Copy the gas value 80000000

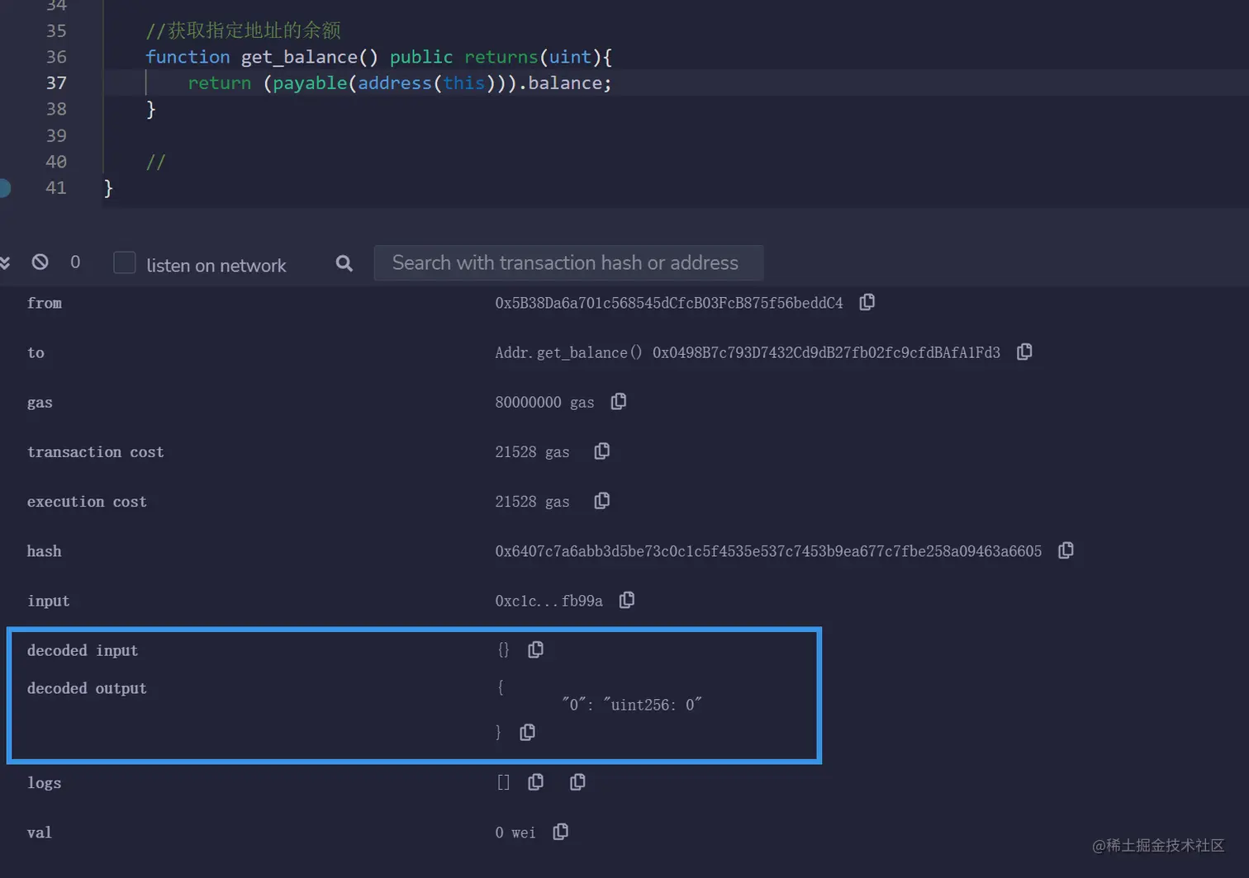pyautogui.click(x=618, y=401)
